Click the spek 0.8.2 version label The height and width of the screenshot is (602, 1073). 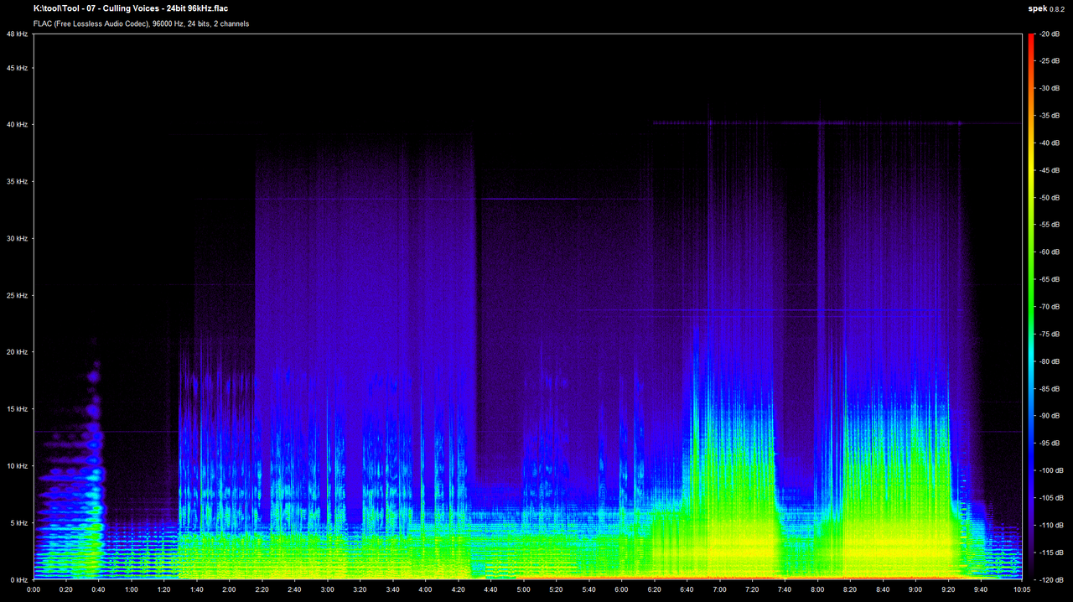[1046, 8]
